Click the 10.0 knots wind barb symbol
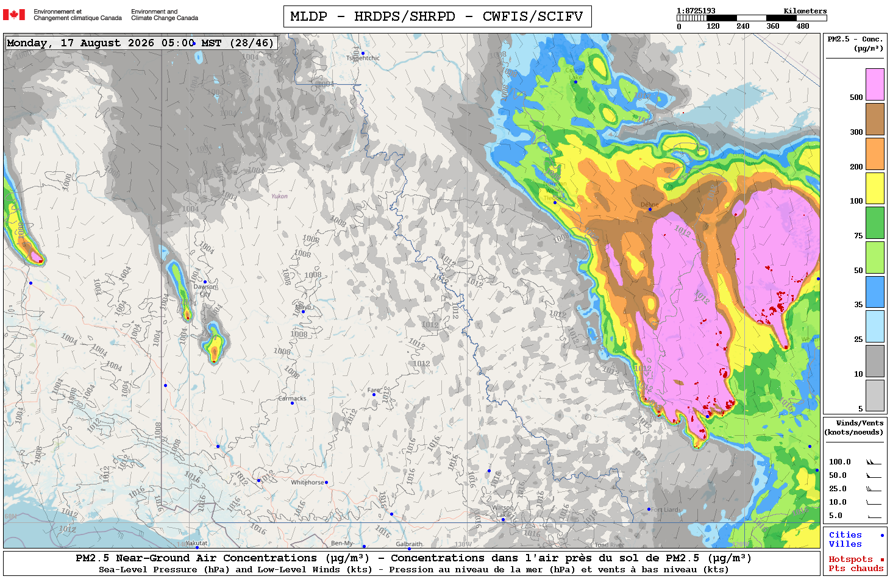 (x=874, y=502)
